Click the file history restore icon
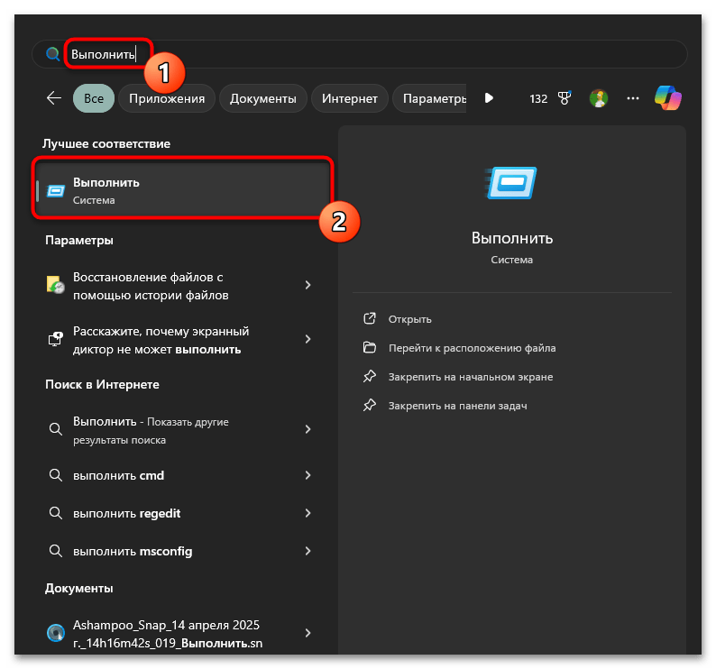 tap(56, 285)
